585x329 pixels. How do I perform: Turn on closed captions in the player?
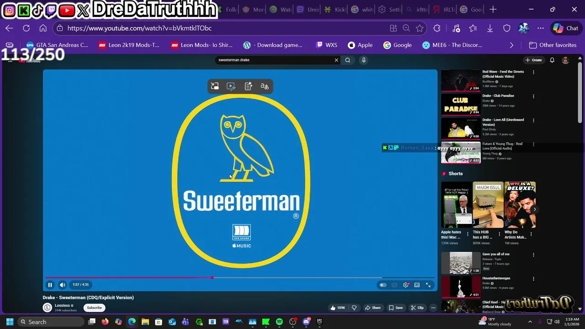pyautogui.click(x=394, y=285)
